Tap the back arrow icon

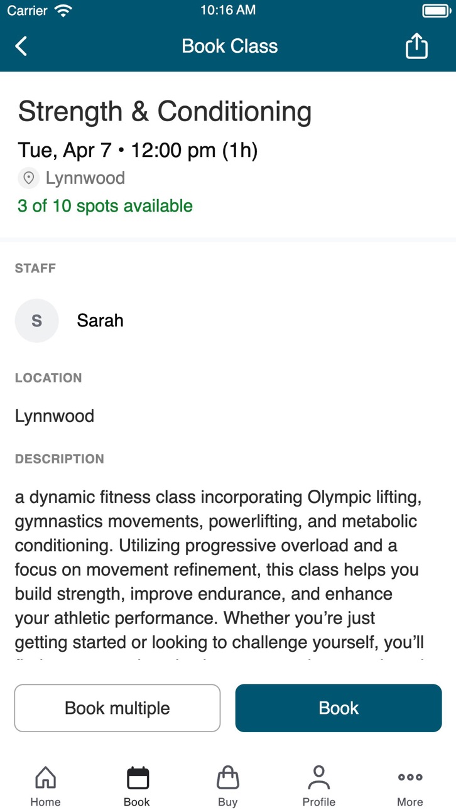(21, 46)
